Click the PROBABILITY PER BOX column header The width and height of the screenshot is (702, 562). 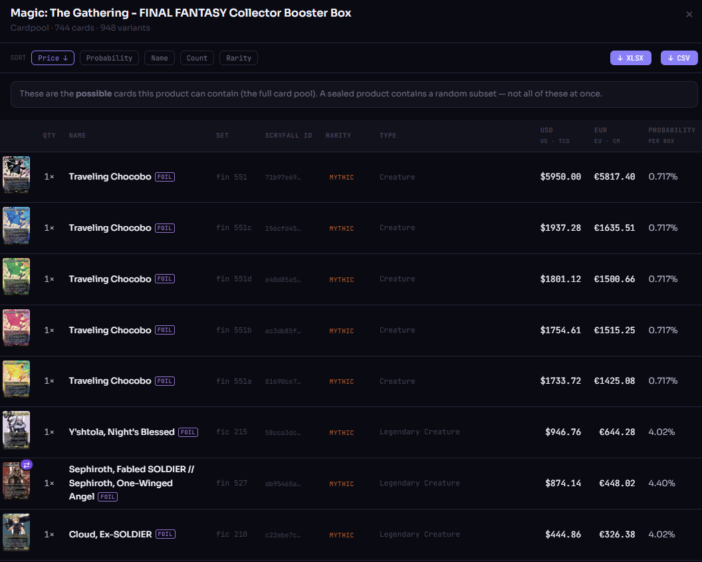click(x=671, y=135)
